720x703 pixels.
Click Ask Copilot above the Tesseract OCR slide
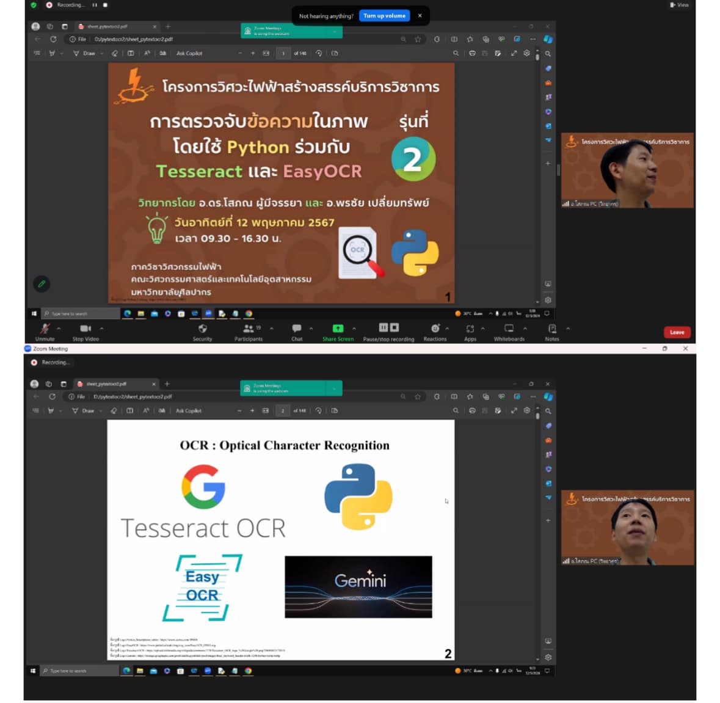[189, 410]
